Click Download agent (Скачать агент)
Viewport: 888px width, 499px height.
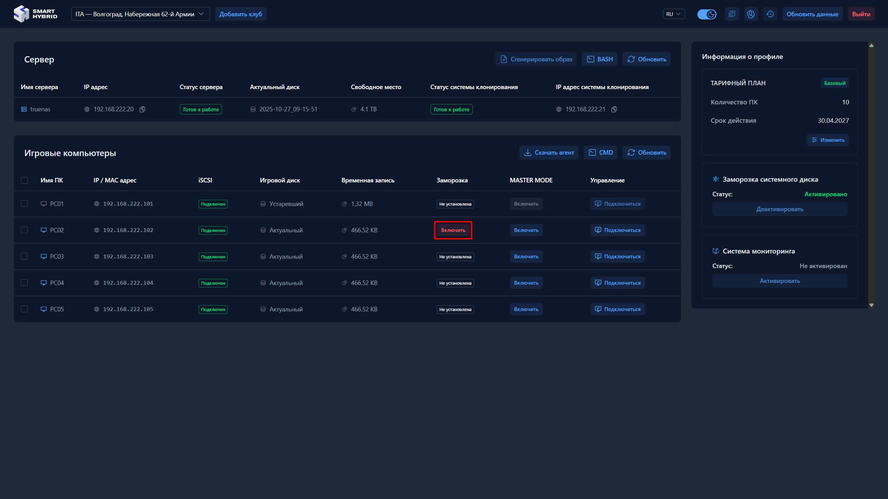(x=549, y=153)
